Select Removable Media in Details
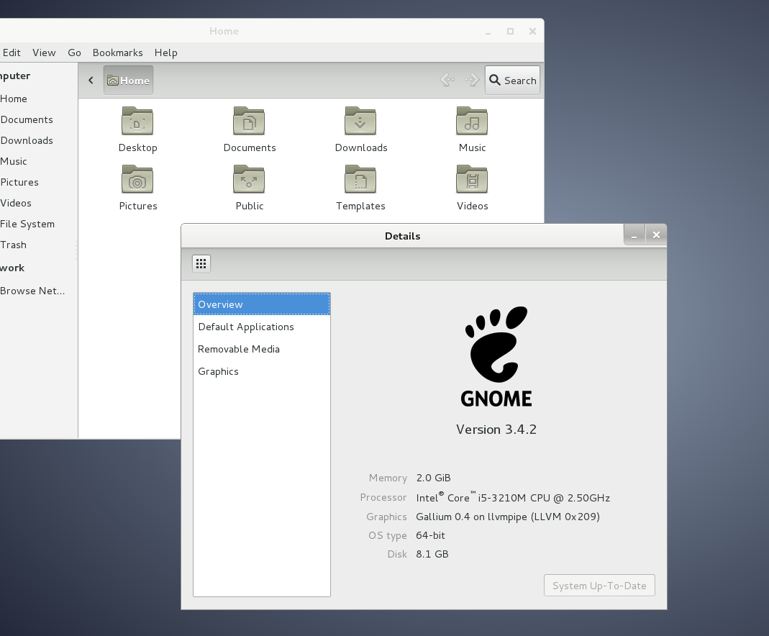This screenshot has height=636, width=769. [262, 349]
